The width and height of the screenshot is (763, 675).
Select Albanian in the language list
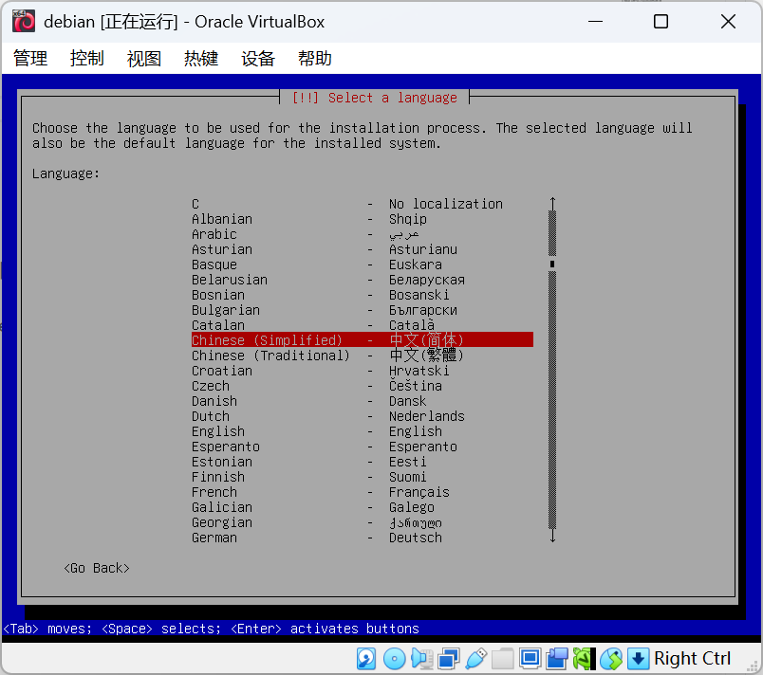coord(363,219)
